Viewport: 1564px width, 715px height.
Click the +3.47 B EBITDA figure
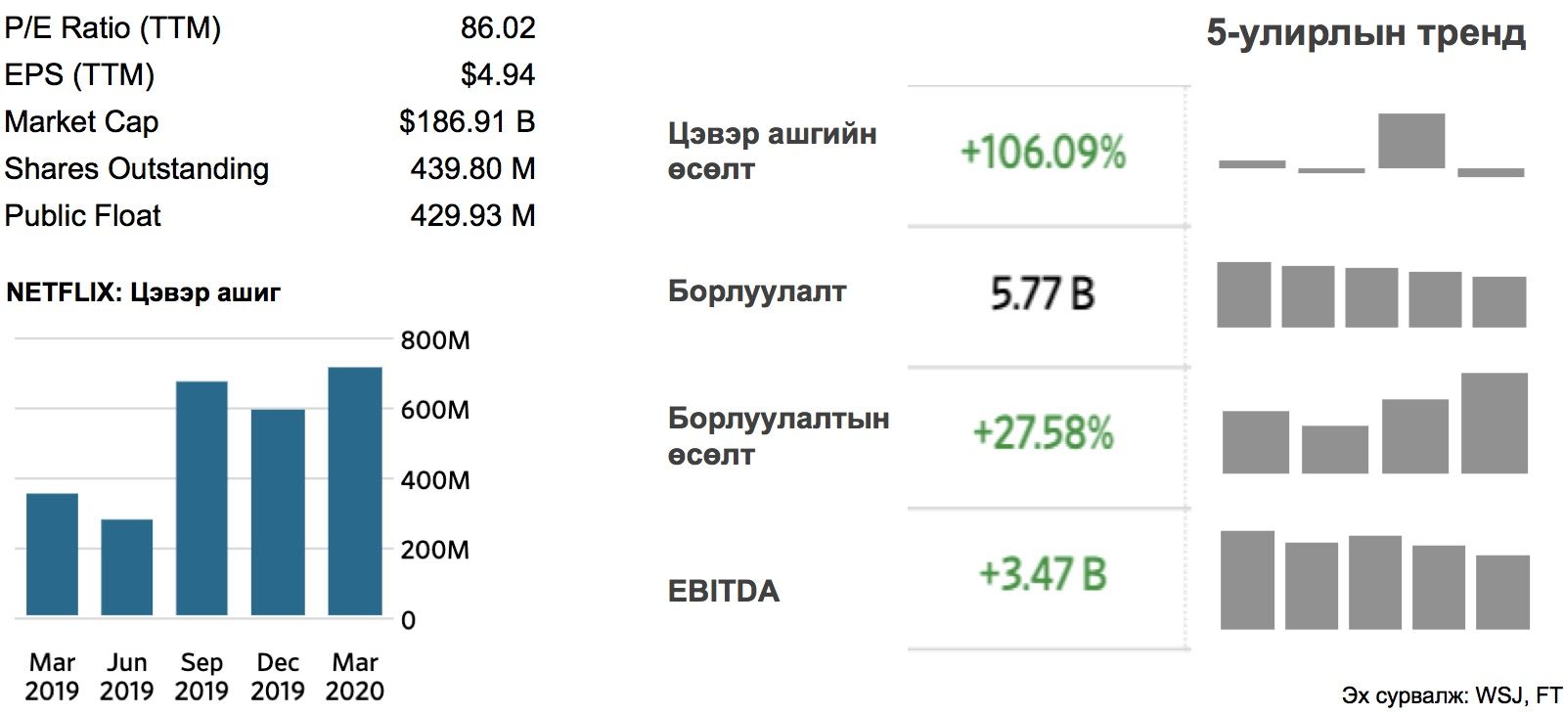pos(1043,574)
